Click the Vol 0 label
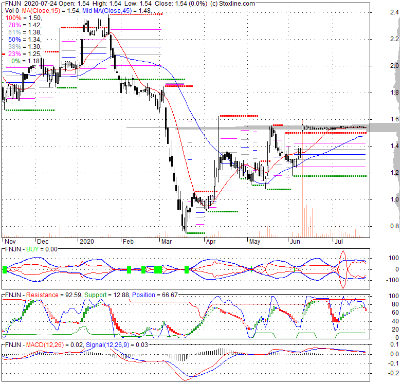The height and width of the screenshot is (383, 401). (x=12, y=11)
